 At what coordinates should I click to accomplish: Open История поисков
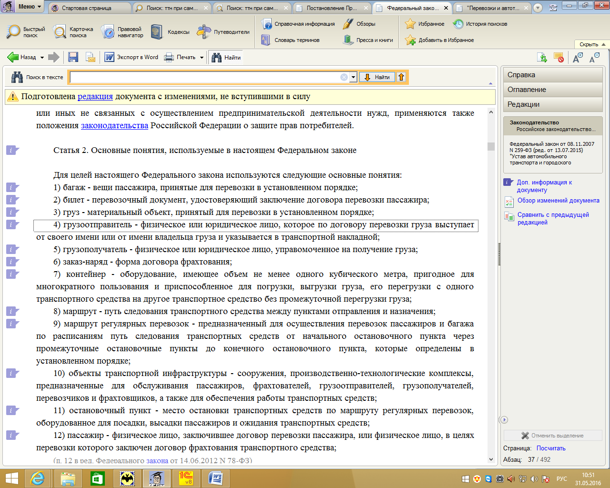tap(480, 24)
